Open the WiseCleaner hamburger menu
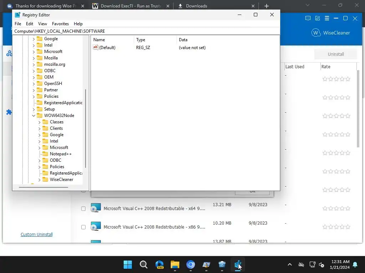Viewport: 365px width, 273px height. (327, 18)
